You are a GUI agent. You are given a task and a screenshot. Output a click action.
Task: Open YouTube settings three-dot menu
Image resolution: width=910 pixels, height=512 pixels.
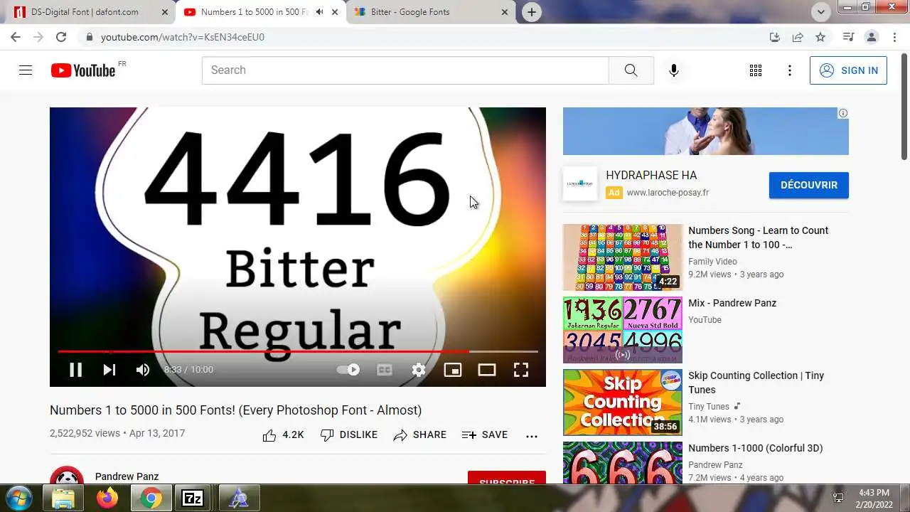(x=790, y=70)
